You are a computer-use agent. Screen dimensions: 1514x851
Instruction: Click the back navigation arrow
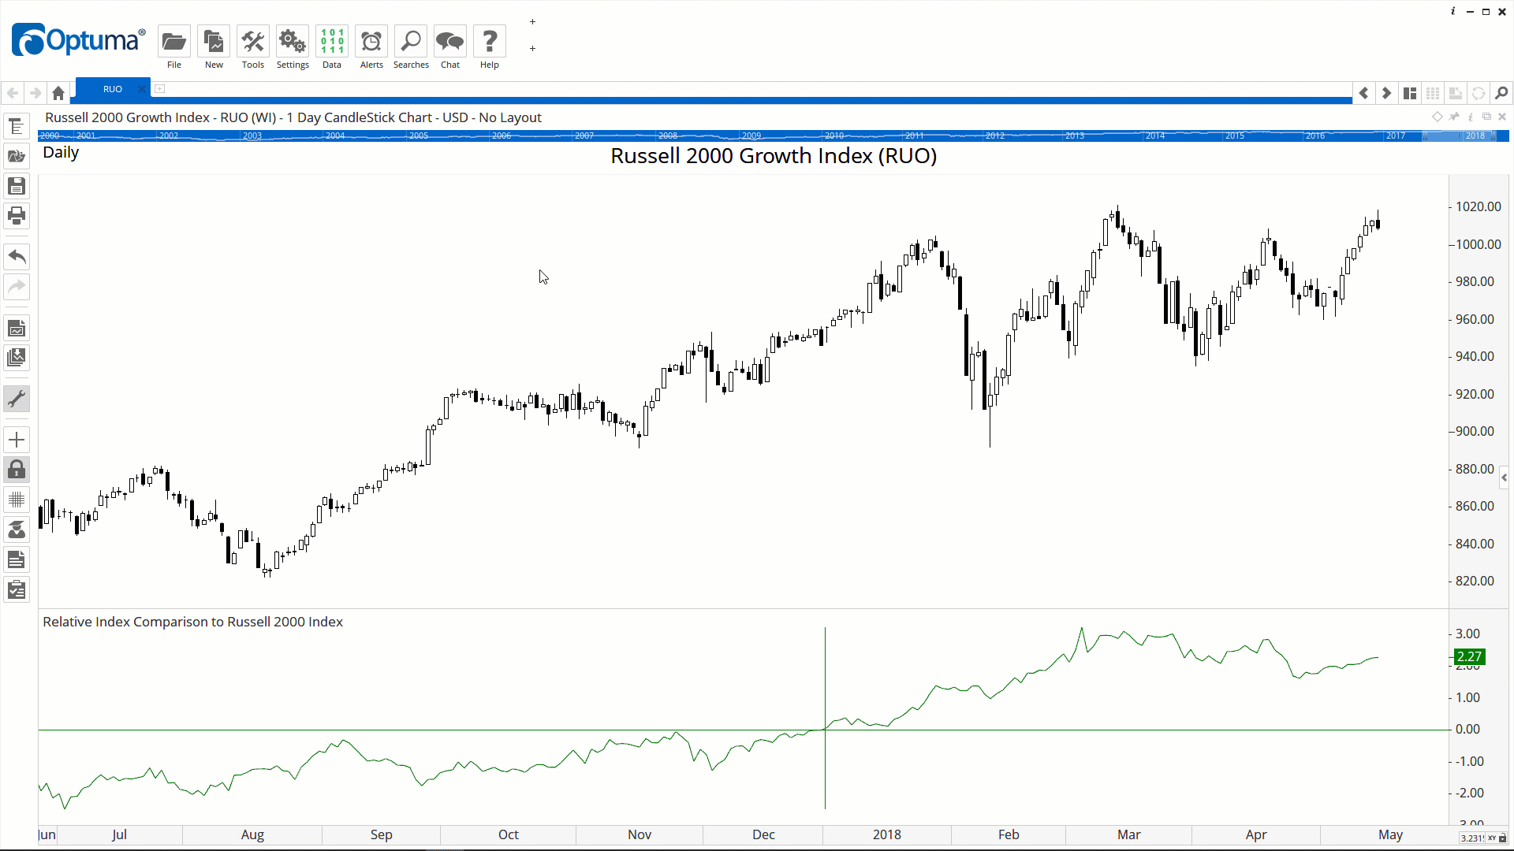pyautogui.click(x=13, y=93)
